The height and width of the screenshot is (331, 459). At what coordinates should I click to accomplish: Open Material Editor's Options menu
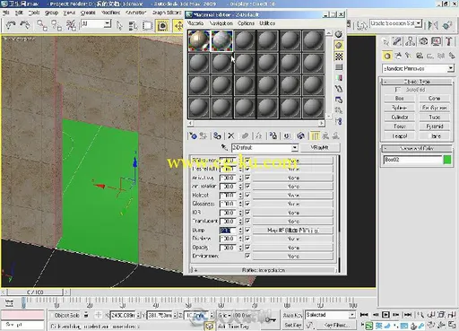pyautogui.click(x=246, y=23)
